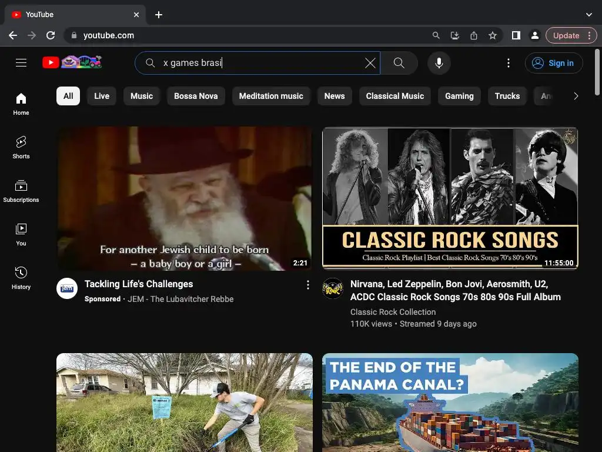Open the You section
The width and height of the screenshot is (602, 452).
pos(21,235)
